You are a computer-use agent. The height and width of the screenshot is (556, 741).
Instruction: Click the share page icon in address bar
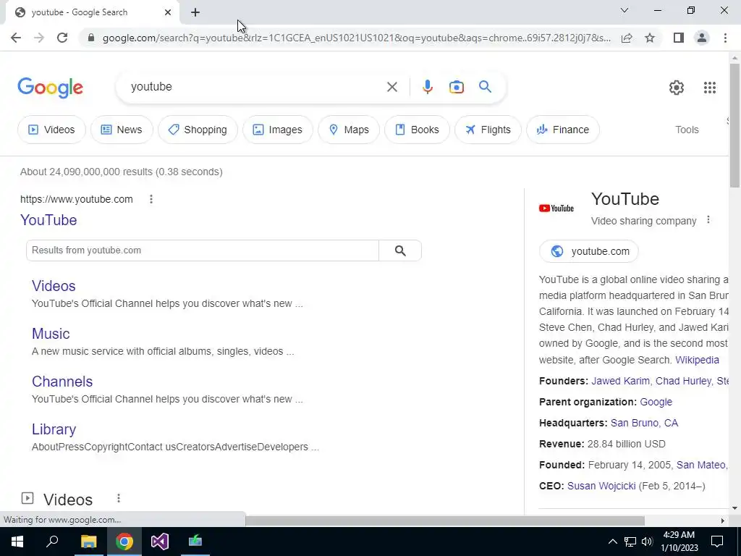coord(627,38)
